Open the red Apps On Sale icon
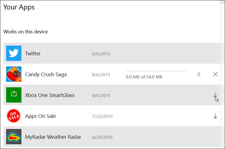Image resolution: width=225 pixels, height=149 pixels. click(14, 116)
